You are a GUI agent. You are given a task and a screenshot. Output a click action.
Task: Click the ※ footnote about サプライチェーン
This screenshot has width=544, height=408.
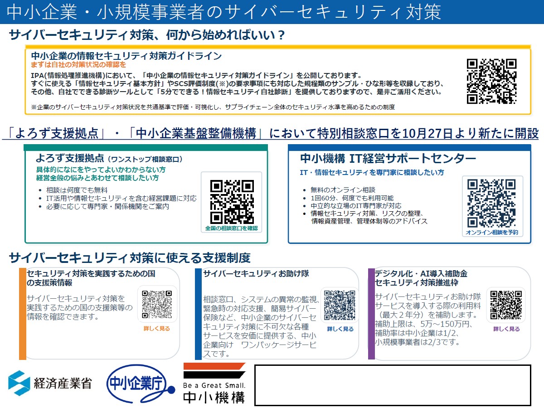pyautogui.click(x=213, y=107)
